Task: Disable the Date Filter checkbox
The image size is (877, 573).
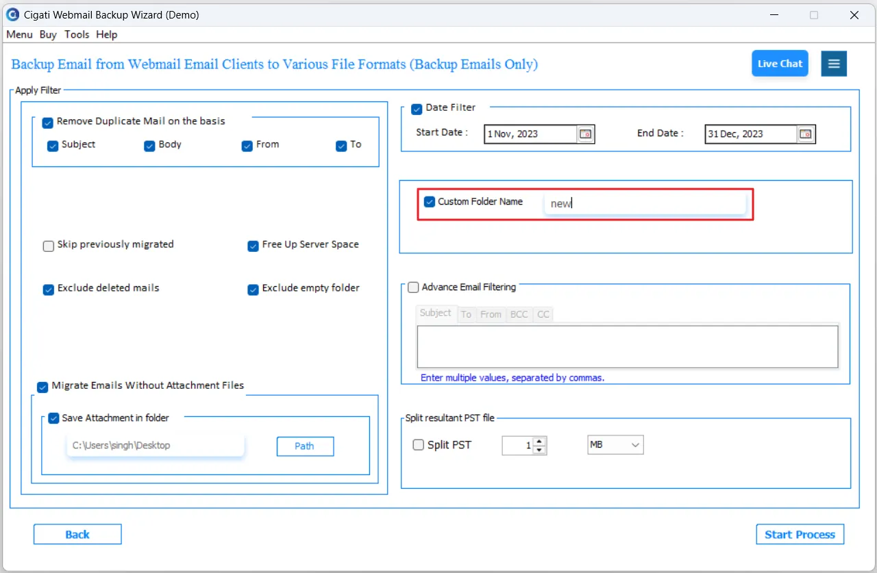Action: tap(417, 109)
